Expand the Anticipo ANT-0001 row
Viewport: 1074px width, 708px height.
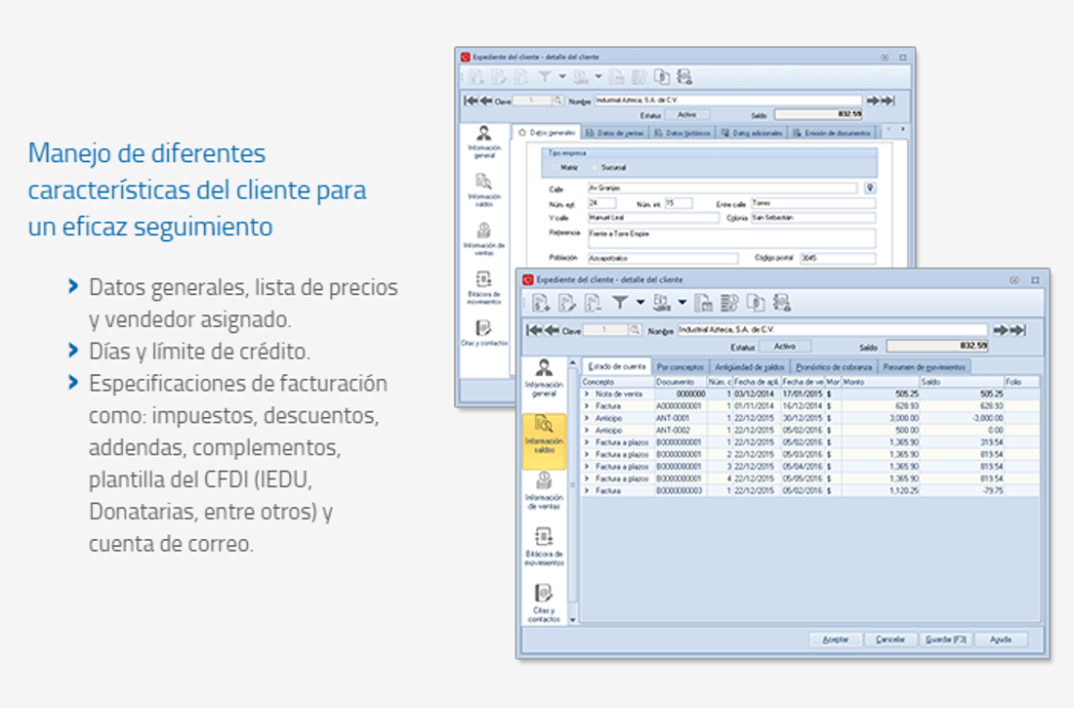coord(587,417)
